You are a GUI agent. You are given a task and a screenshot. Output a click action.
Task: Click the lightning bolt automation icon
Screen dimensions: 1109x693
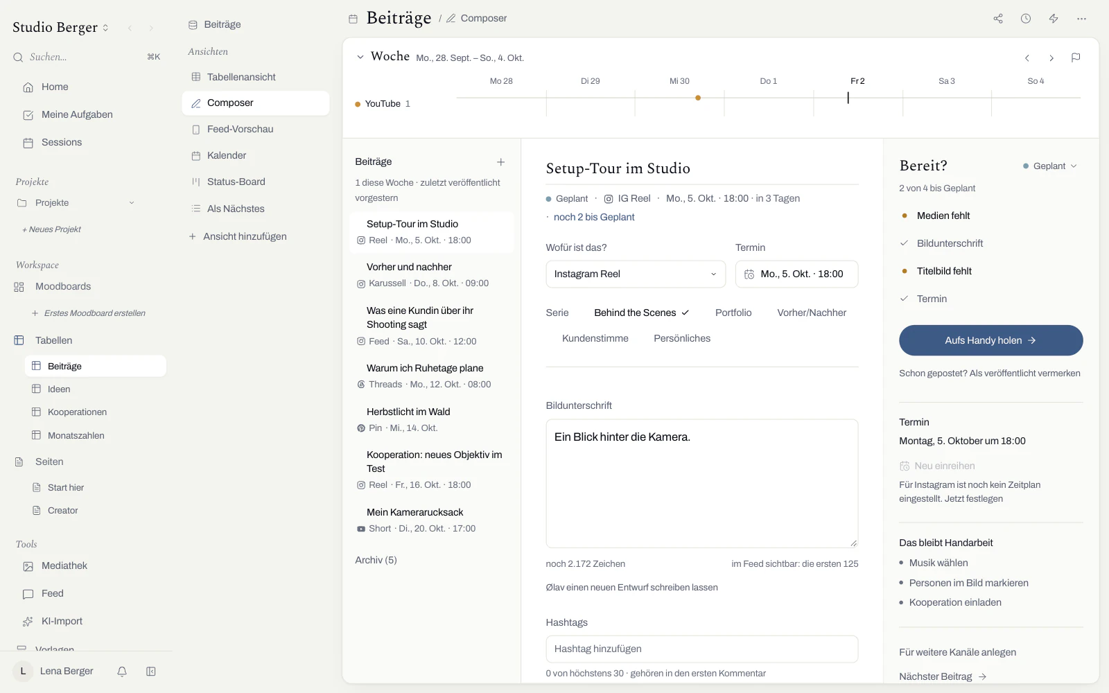pyautogui.click(x=1054, y=19)
